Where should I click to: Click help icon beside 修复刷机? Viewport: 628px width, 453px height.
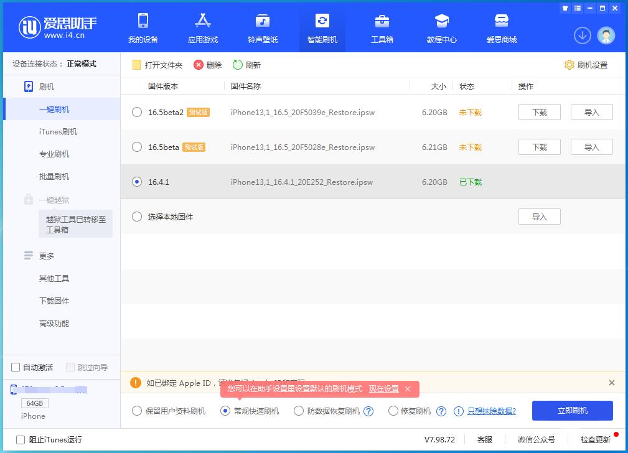point(441,411)
